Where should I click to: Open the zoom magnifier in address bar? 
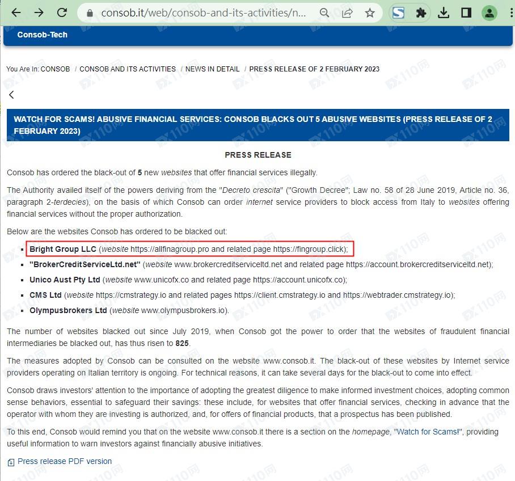(324, 13)
